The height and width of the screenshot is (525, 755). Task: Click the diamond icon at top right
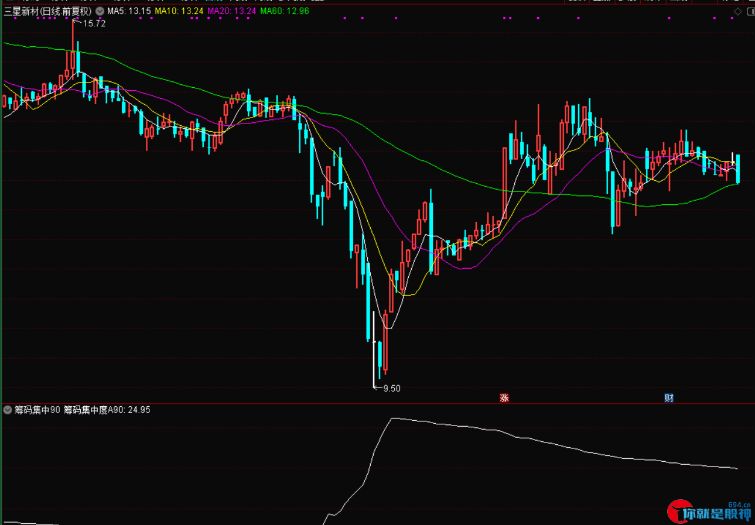point(737,11)
